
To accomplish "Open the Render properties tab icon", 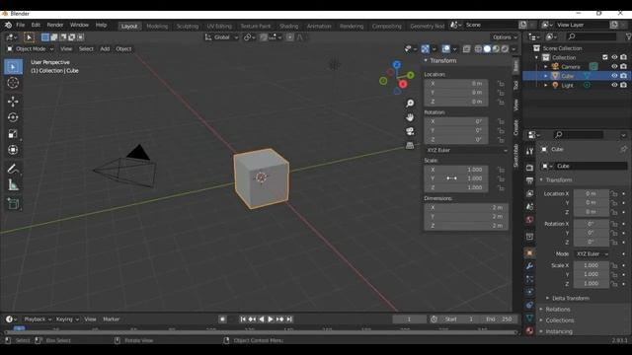I will [529, 167].
